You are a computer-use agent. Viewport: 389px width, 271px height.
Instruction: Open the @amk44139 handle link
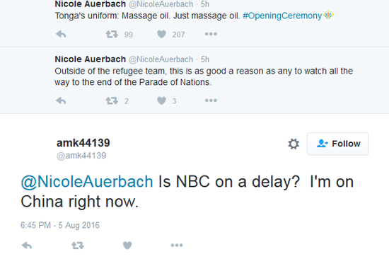(x=81, y=156)
